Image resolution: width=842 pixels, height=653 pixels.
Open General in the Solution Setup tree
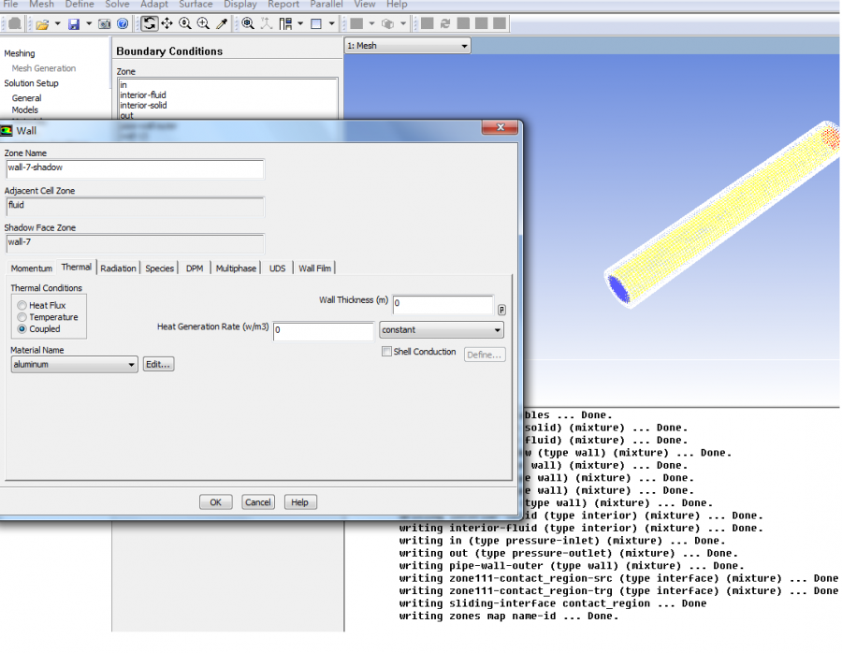[26, 98]
